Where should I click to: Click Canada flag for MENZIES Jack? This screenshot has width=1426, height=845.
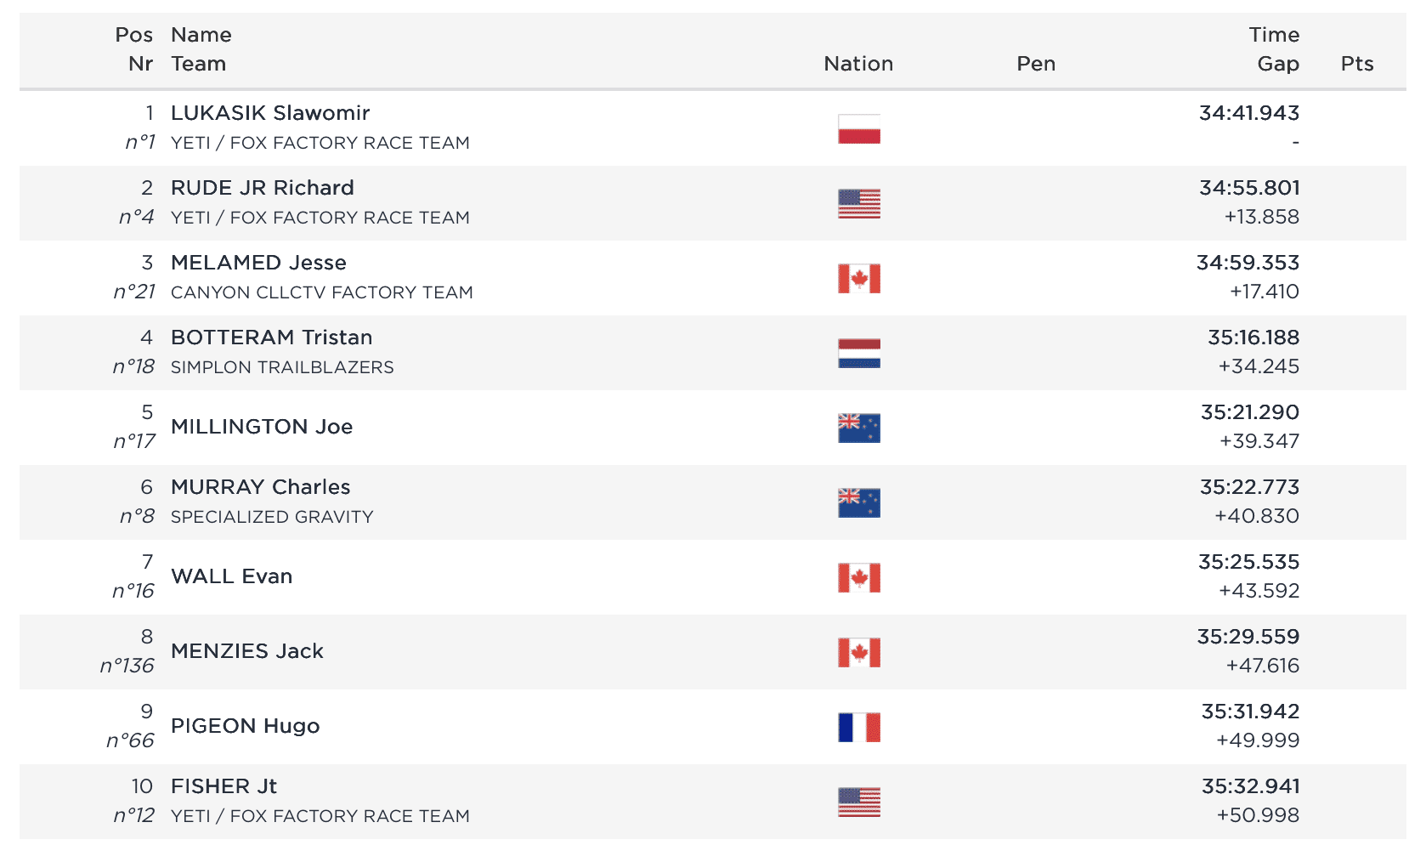click(x=858, y=653)
